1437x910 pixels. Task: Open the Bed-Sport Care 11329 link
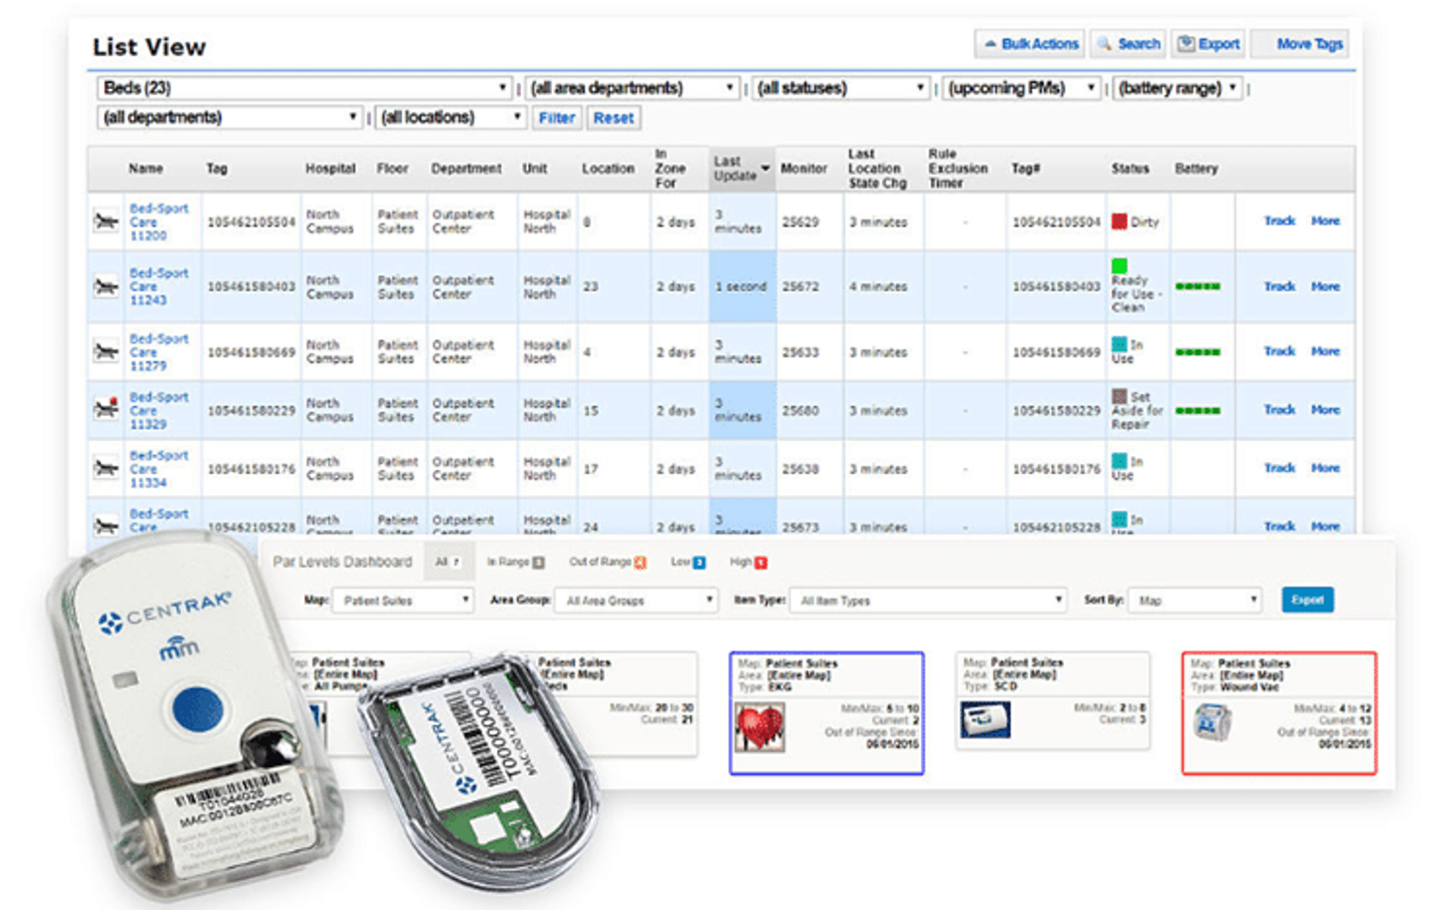(x=159, y=410)
